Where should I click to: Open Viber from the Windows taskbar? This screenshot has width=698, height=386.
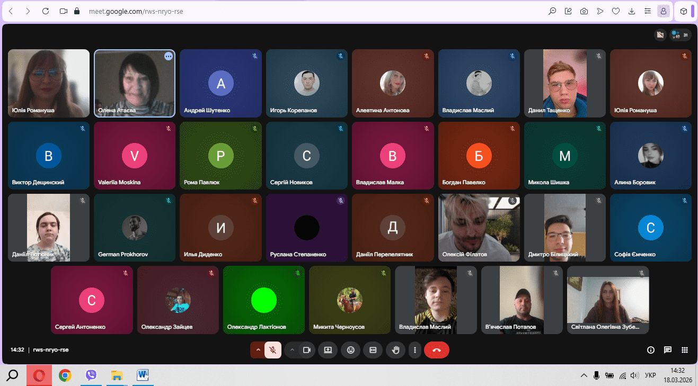(x=91, y=375)
